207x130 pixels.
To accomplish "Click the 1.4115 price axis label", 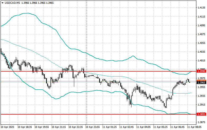I will 201,16.
